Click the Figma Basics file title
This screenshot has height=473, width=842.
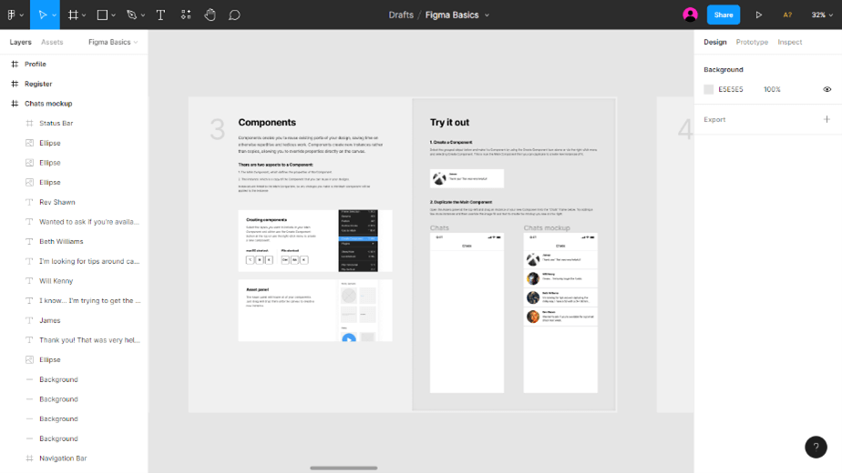pos(452,15)
